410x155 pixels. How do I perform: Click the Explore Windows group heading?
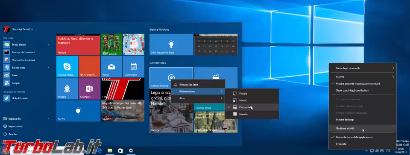point(159,30)
